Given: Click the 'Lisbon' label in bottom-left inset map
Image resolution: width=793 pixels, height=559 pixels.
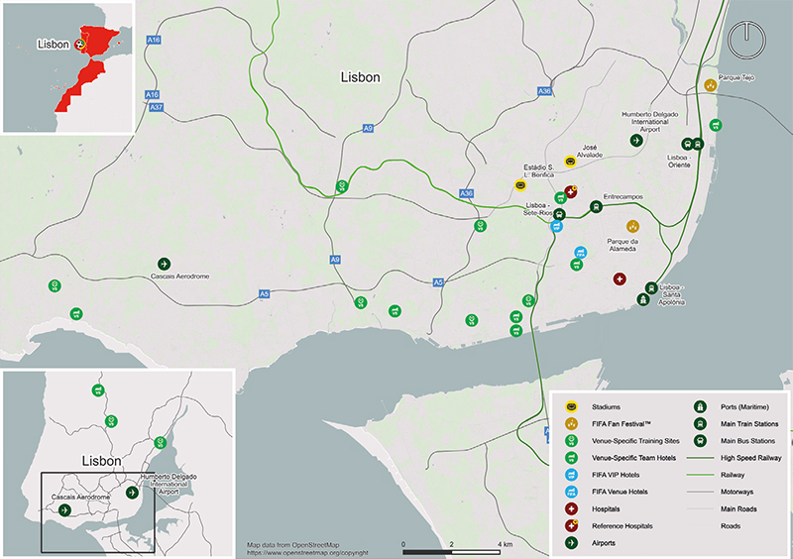Looking at the screenshot, I should [x=102, y=461].
